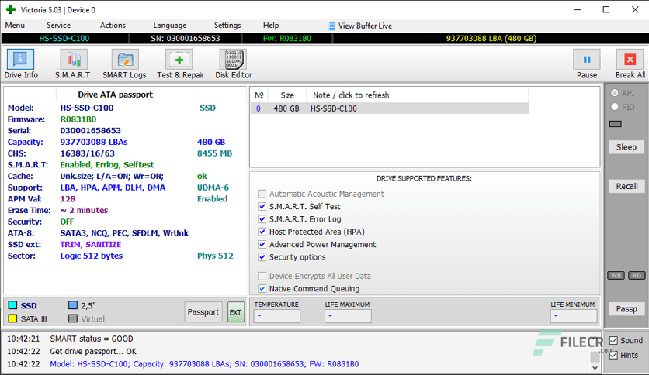Viewport: 649px width, 375px height.
Task: Click the Size column header
Action: point(287,95)
